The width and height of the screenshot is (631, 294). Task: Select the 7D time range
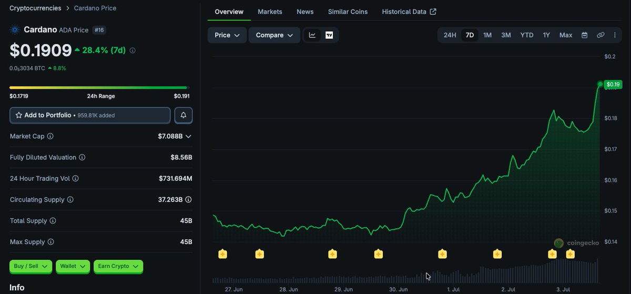(470, 35)
